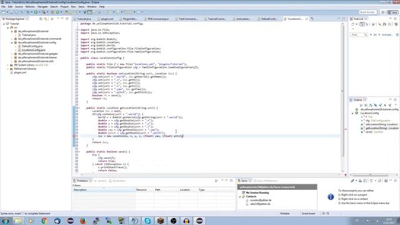Switch to the DefaultConfig editor tab
Image resolution: width=400 pixels, height=225 pixels.
(x=269, y=19)
